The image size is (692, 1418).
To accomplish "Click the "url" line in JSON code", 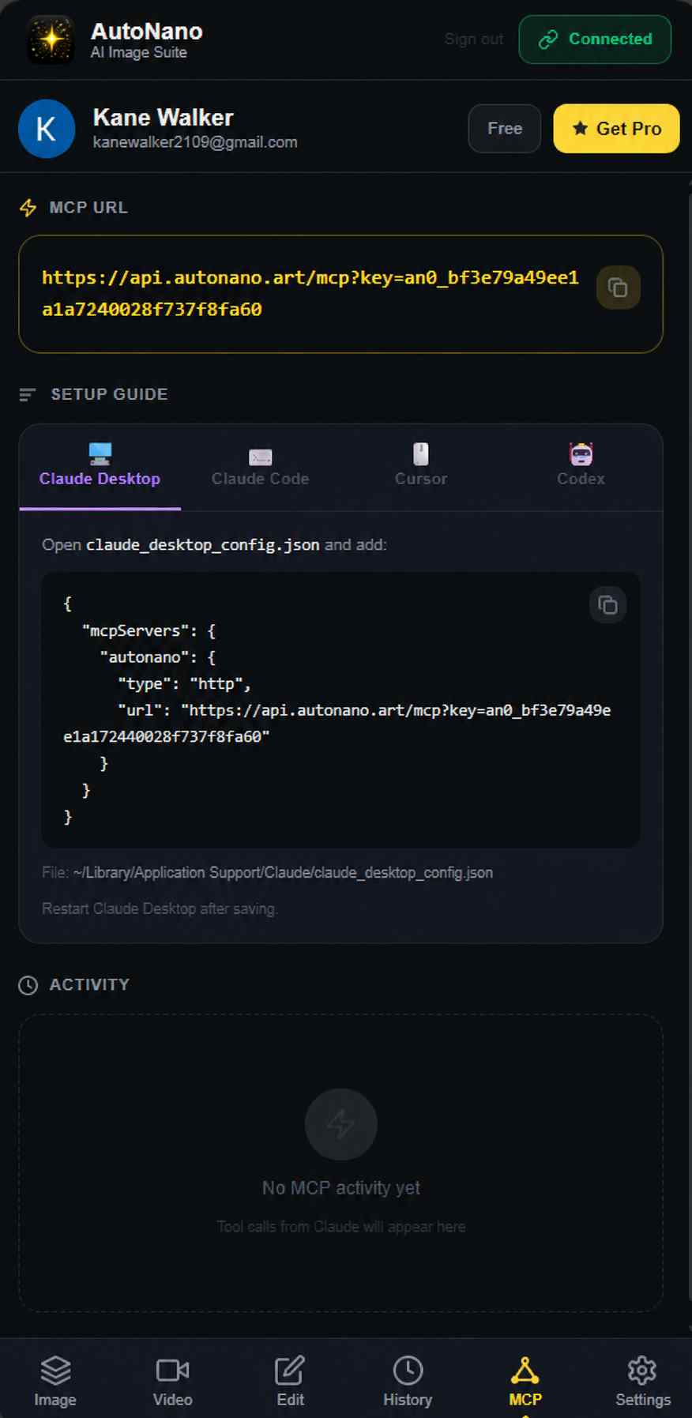I will coord(337,723).
